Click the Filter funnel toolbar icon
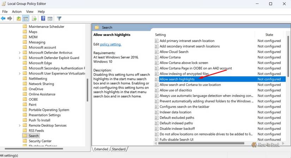This screenshot has width=291, height=158. point(59,18)
